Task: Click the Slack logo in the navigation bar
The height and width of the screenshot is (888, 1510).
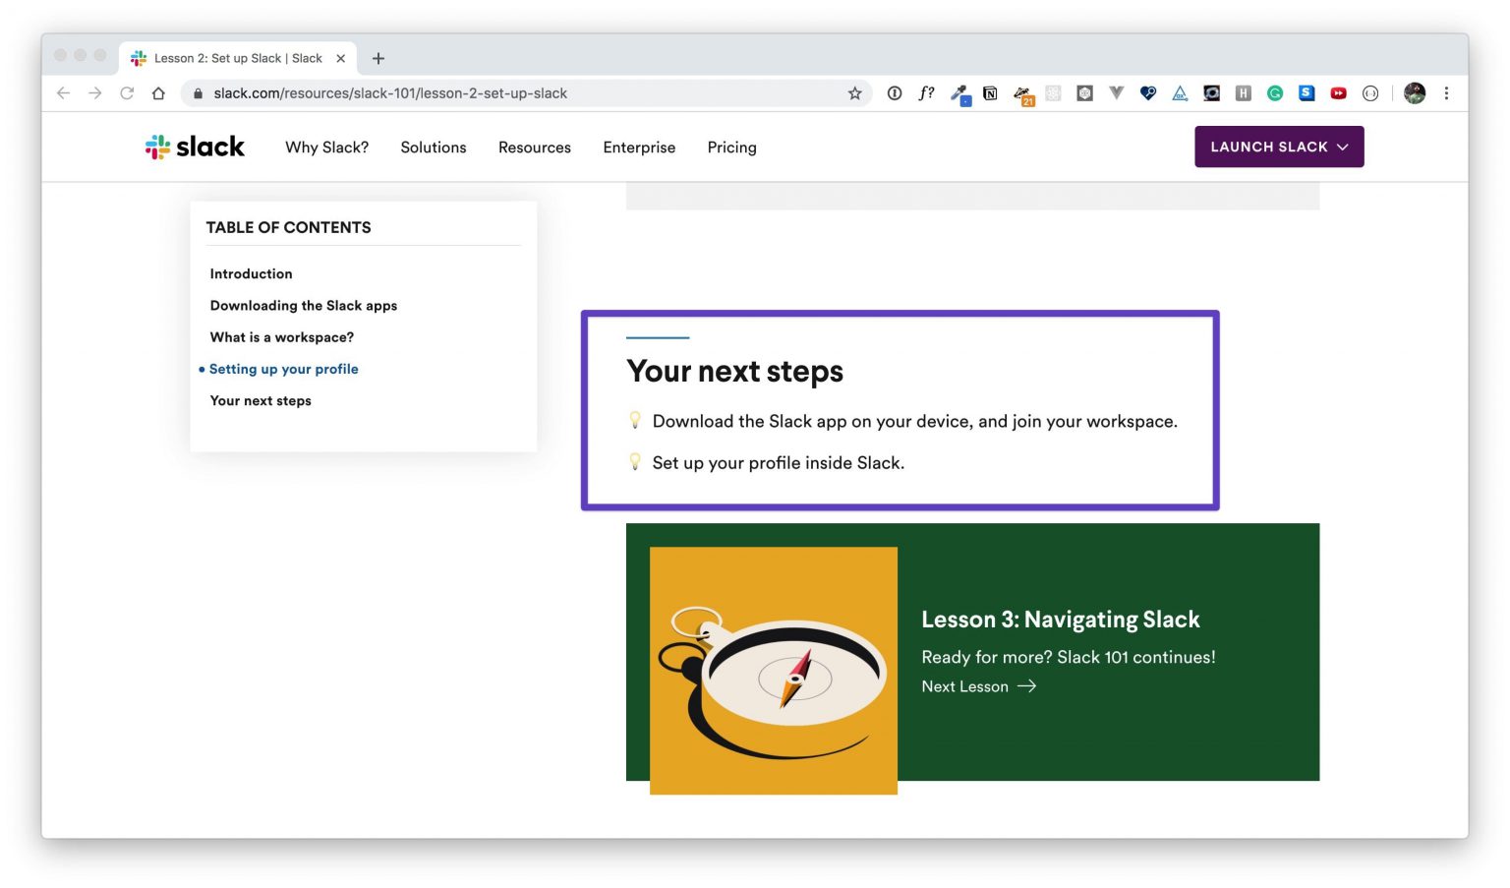Action: pos(194,146)
